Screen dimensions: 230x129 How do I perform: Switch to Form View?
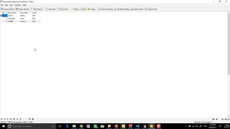tap(63, 9)
